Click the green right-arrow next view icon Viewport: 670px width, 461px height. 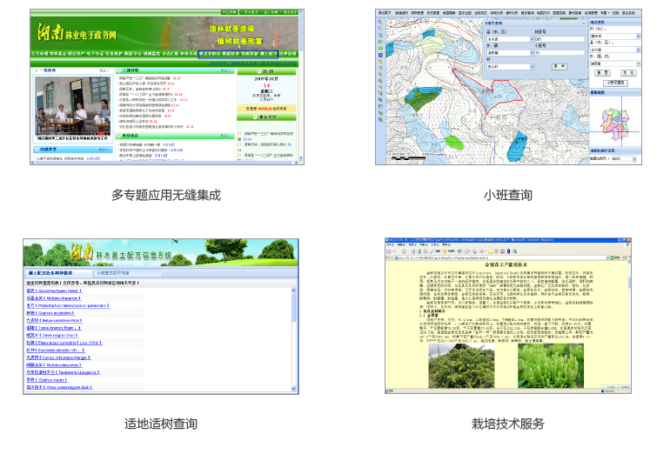[x=380, y=49]
